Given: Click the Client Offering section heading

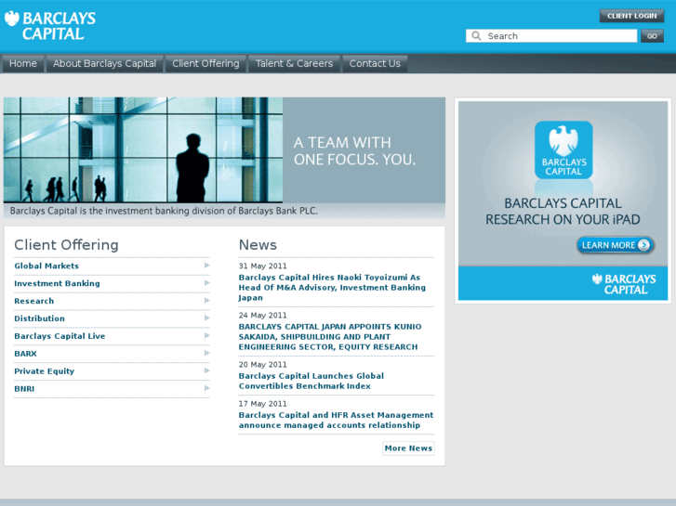Looking at the screenshot, I should (x=66, y=244).
